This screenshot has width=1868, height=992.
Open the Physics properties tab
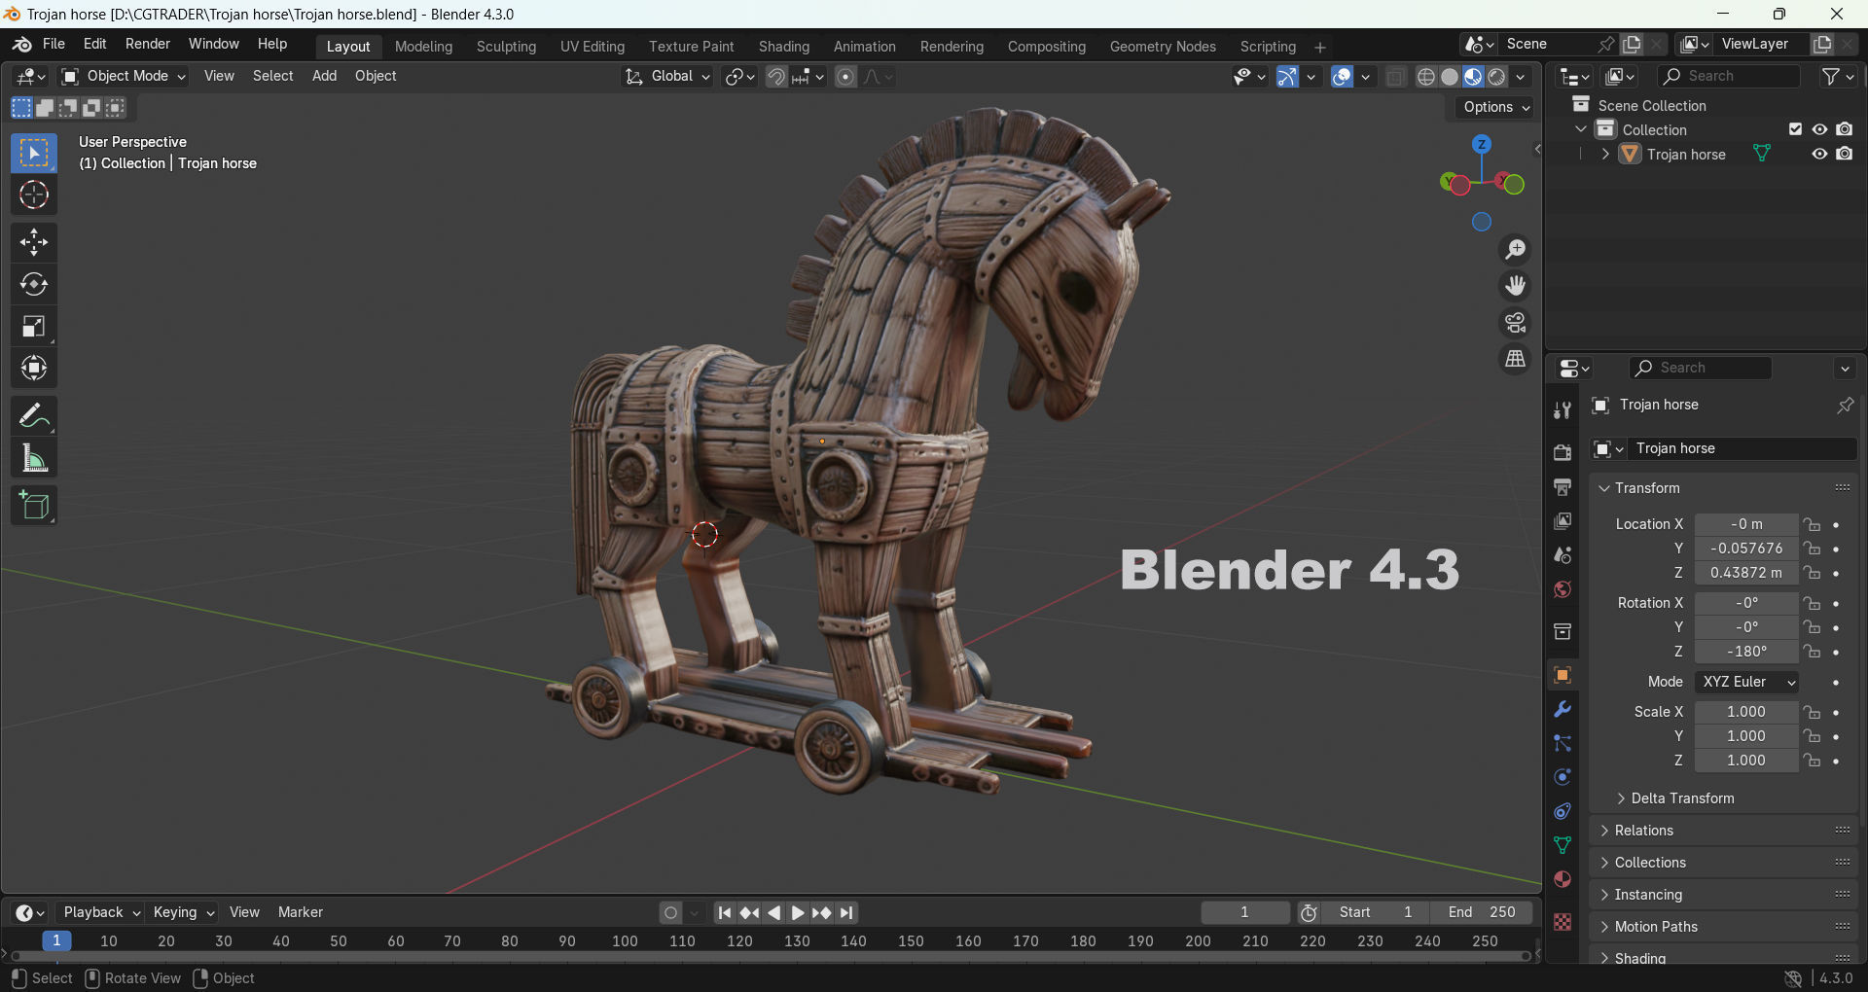1563,777
